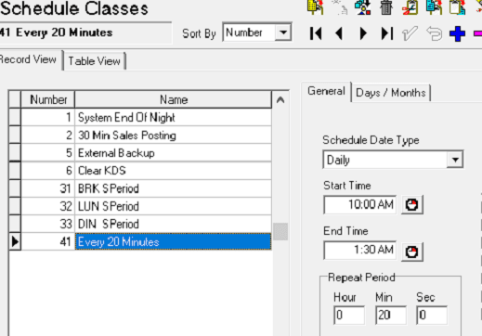Go to the first record
The width and height of the screenshot is (482, 336).
coord(316,33)
